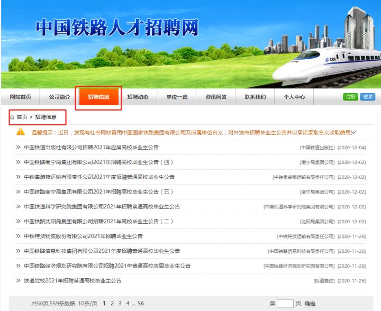Go to the 招聘动态 menu tab
This screenshot has height=311, width=381.
click(x=138, y=97)
